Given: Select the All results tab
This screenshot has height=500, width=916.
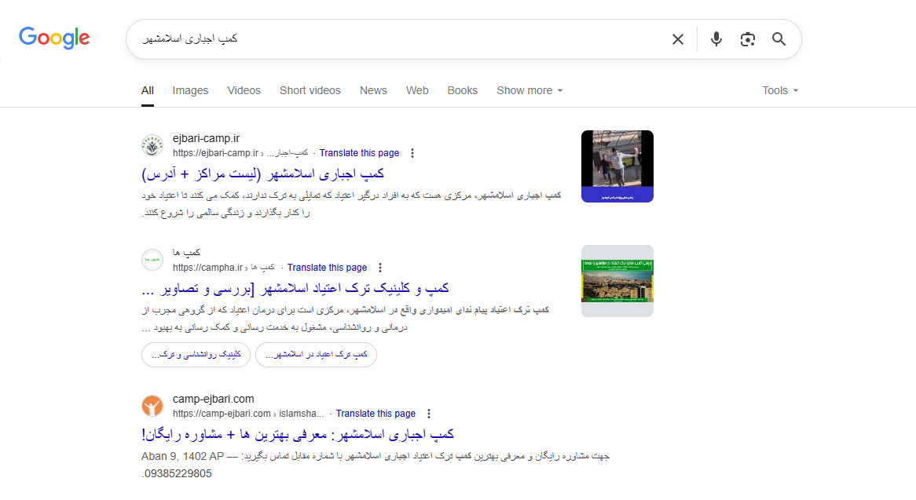Looking at the screenshot, I should 147,90.
